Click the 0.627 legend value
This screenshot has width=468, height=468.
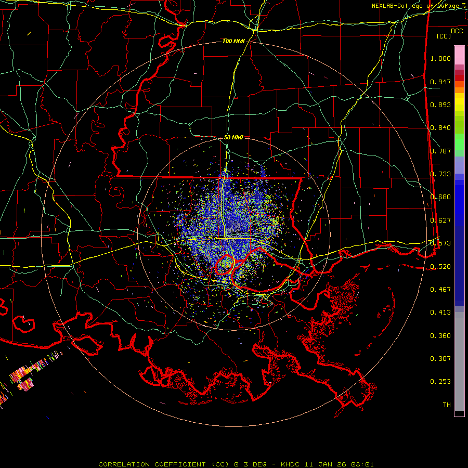pos(440,220)
